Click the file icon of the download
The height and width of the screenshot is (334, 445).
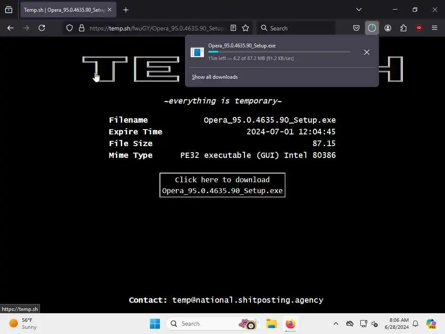(x=197, y=52)
